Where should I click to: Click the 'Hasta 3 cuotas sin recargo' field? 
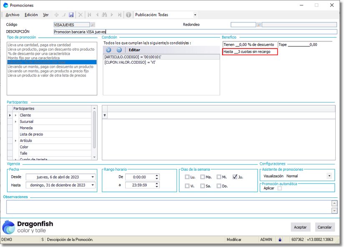pyautogui.click(x=250, y=52)
